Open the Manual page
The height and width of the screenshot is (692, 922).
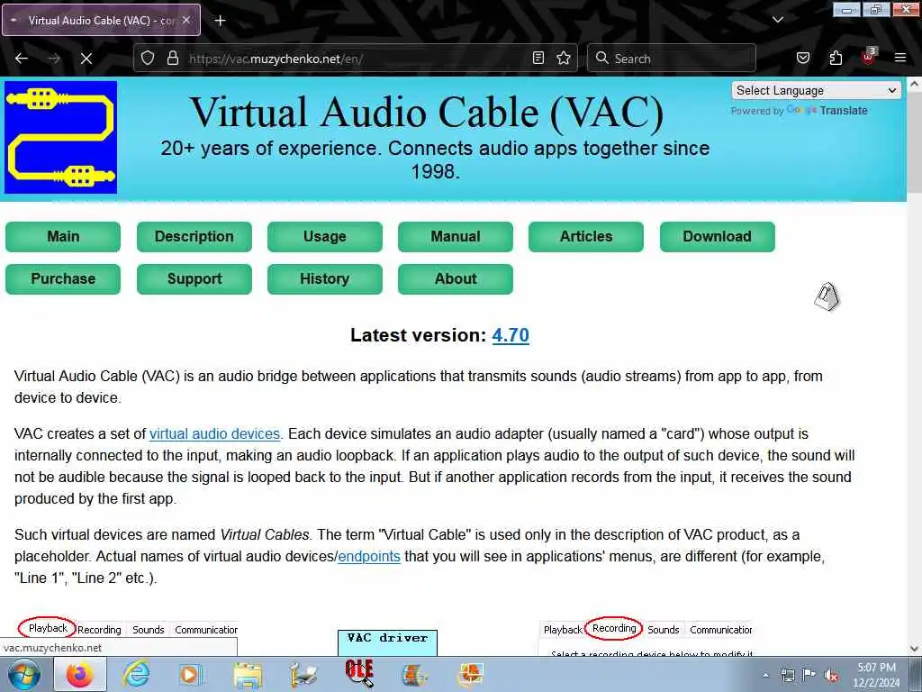pos(455,237)
